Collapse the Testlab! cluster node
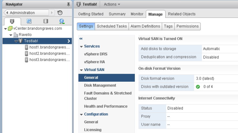 (x=16, y=41)
